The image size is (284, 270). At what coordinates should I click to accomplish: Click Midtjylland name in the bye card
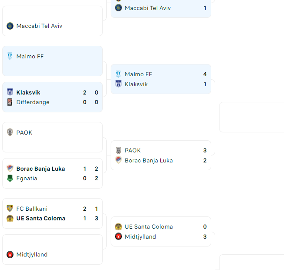coord(32,254)
